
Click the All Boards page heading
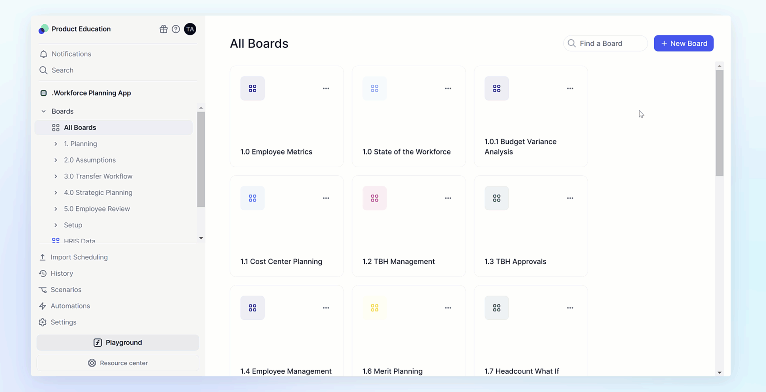coord(259,43)
